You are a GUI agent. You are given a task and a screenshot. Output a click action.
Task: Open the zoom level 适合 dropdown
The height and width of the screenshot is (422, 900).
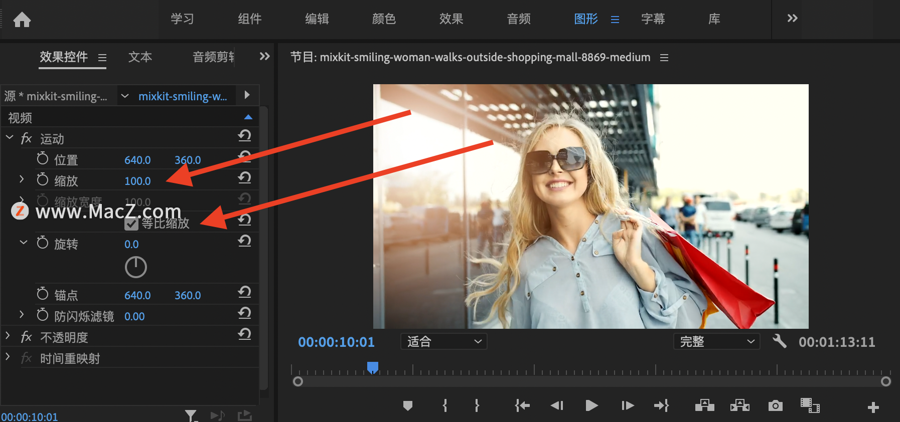444,341
